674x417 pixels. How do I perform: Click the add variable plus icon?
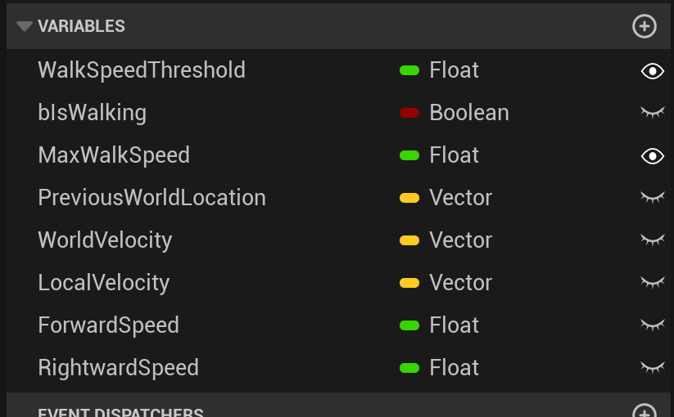[x=645, y=26]
